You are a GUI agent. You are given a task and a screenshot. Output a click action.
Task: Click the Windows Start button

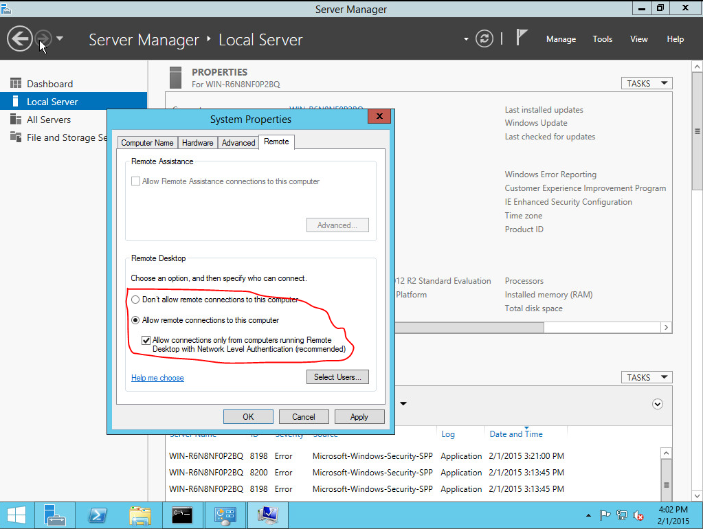17,515
